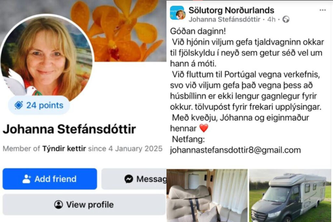Click the red heart emoji in post
The height and width of the screenshot is (222, 333).
click(204, 128)
